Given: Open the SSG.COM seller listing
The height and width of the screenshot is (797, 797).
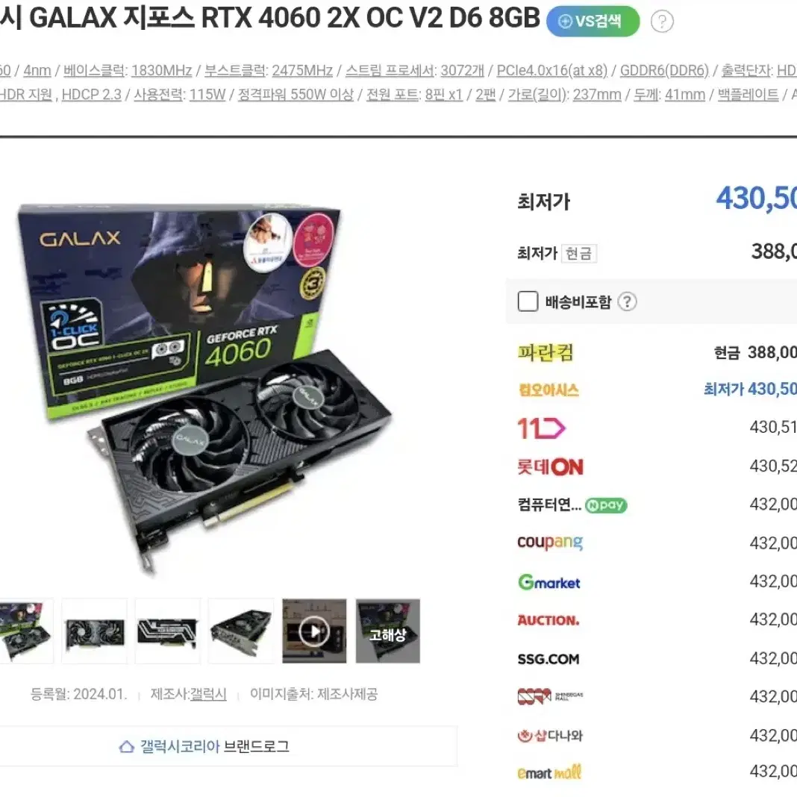Looking at the screenshot, I should [548, 659].
